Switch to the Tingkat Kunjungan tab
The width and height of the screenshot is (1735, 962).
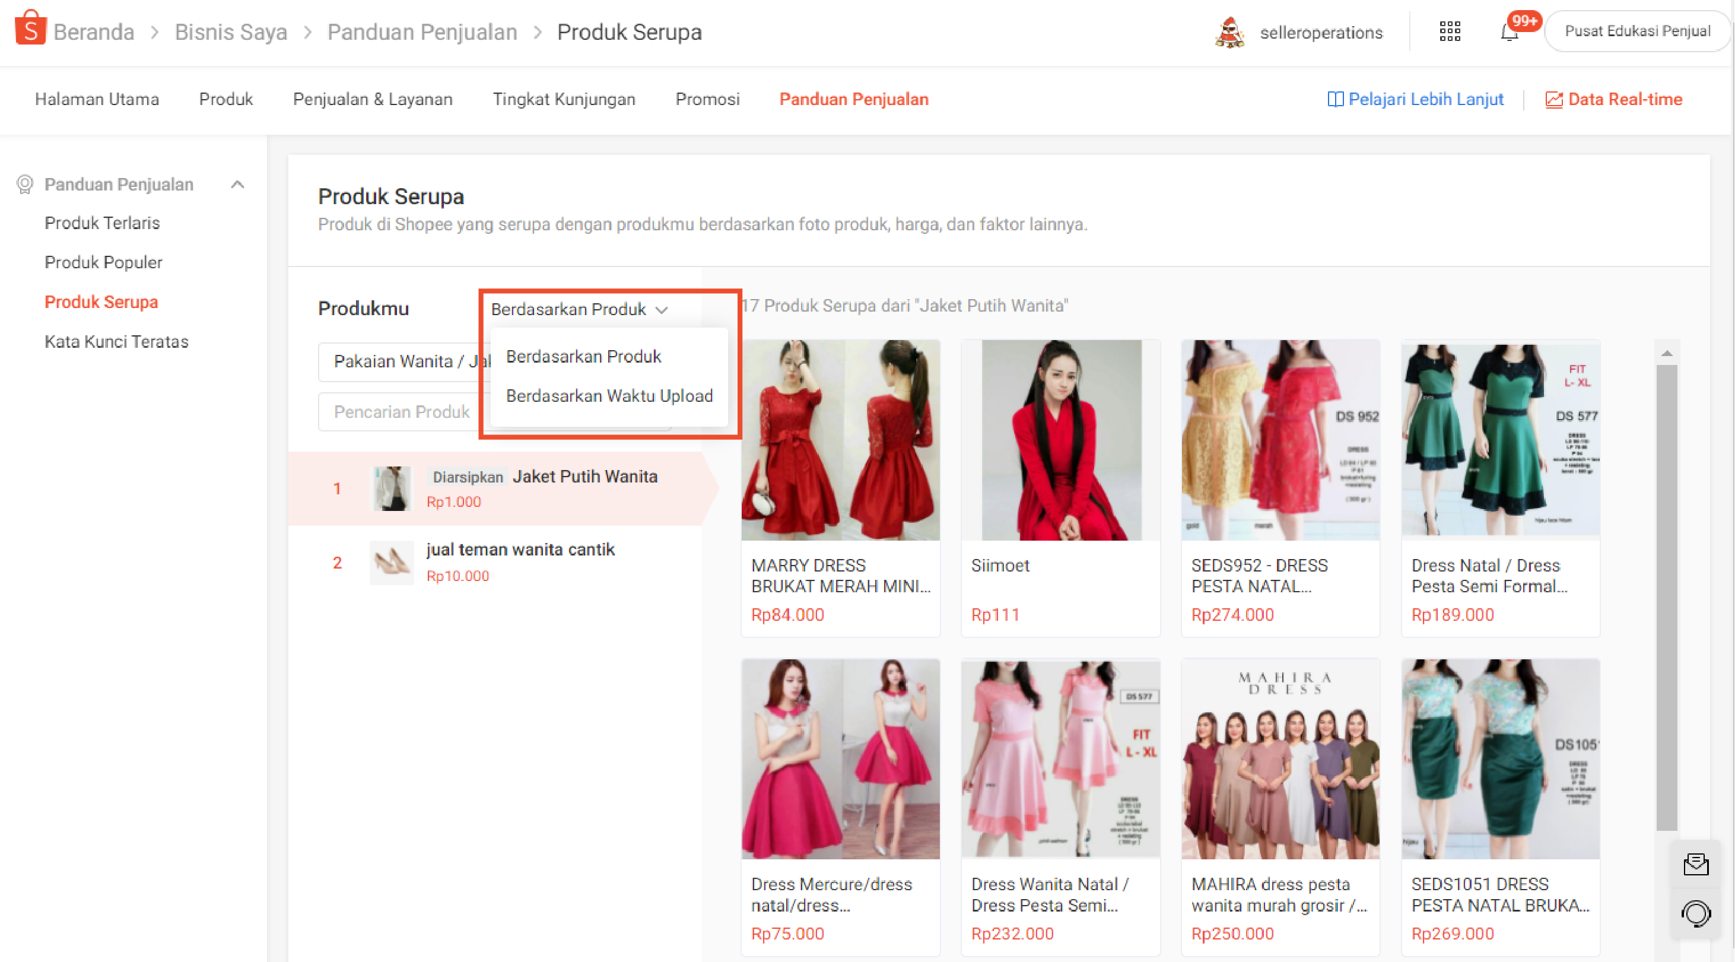564,99
